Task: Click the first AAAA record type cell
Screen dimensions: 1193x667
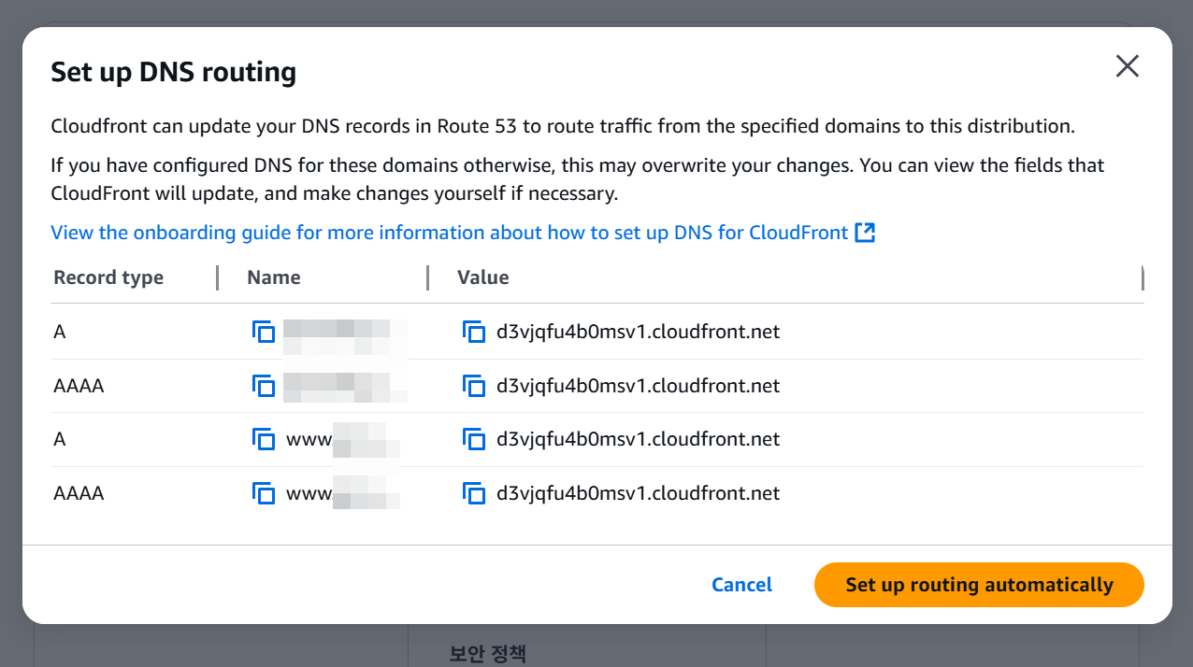Action: click(79, 386)
